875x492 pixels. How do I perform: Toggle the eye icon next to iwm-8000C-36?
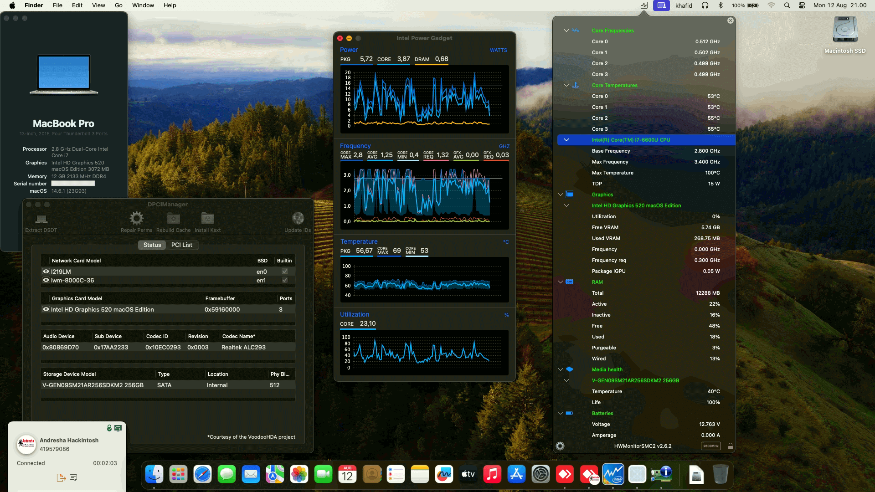[x=46, y=280]
